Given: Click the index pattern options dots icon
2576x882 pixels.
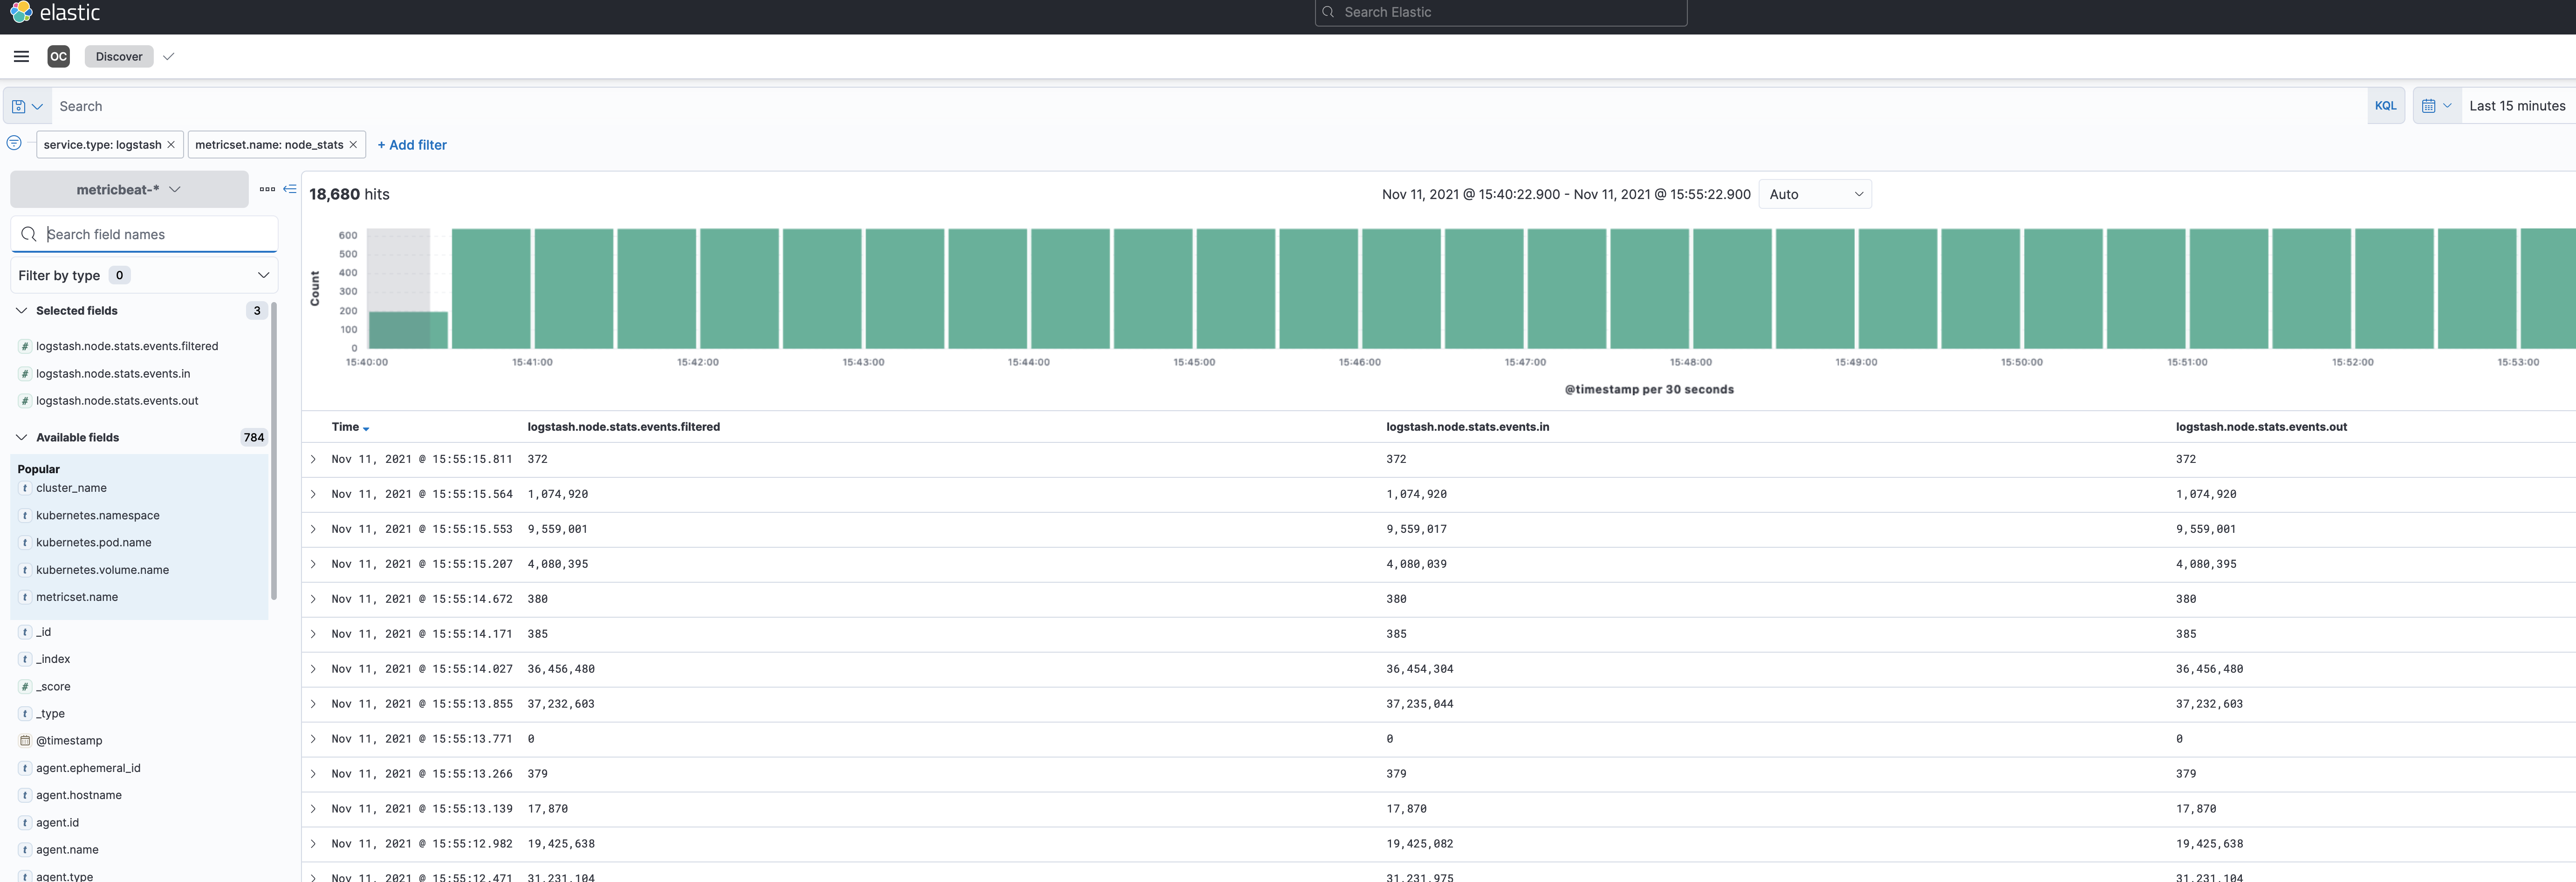Looking at the screenshot, I should tap(267, 189).
